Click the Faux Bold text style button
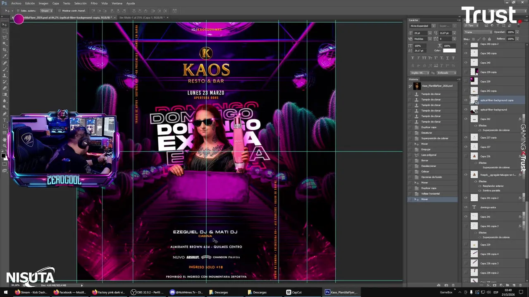 (x=412, y=58)
